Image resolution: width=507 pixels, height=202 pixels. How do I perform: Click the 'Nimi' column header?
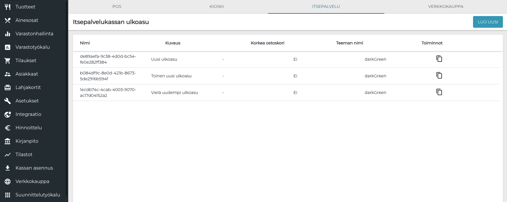pos(85,43)
